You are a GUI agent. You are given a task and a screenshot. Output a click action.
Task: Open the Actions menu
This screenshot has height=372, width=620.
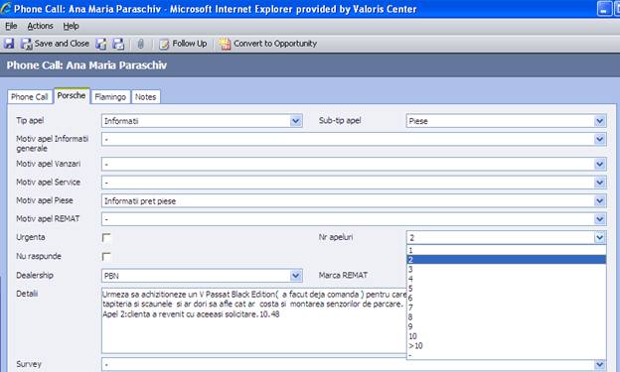tap(40, 26)
